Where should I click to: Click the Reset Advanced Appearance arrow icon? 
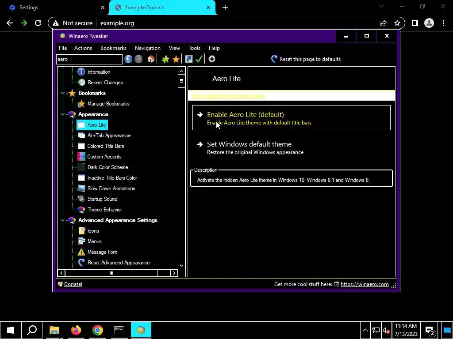[81, 263]
